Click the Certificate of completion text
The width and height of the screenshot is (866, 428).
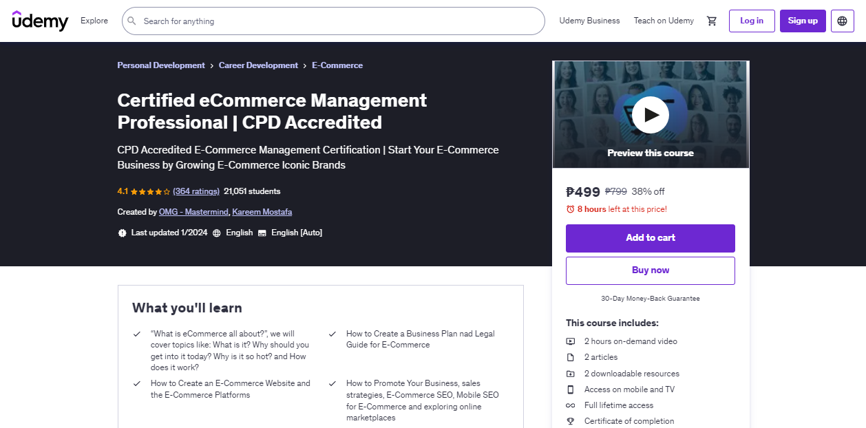pyautogui.click(x=629, y=421)
